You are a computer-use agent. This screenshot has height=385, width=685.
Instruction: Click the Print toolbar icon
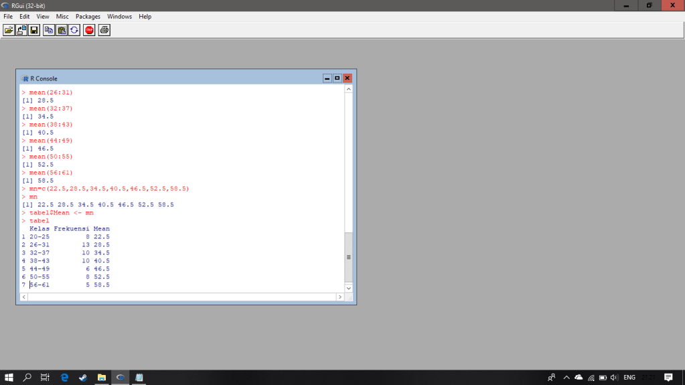tap(104, 30)
